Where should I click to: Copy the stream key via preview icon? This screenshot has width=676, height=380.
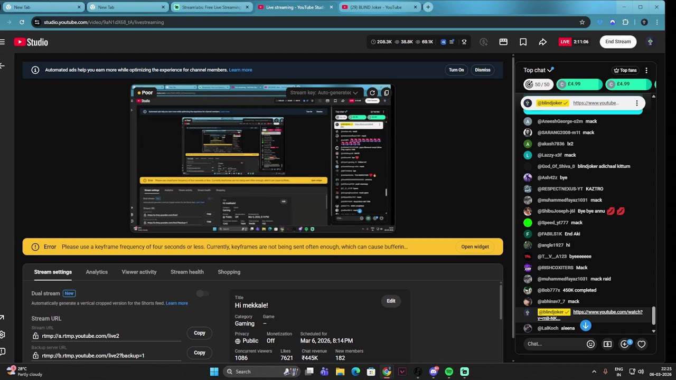pos(386,92)
